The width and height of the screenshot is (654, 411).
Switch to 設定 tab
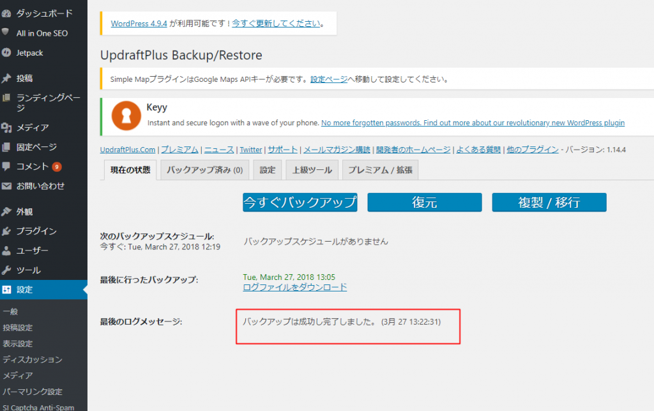click(x=268, y=170)
